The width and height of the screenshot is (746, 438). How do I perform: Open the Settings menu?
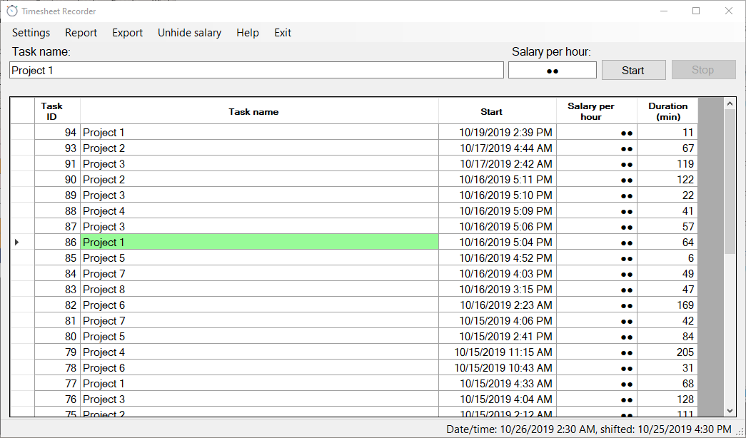click(x=31, y=33)
